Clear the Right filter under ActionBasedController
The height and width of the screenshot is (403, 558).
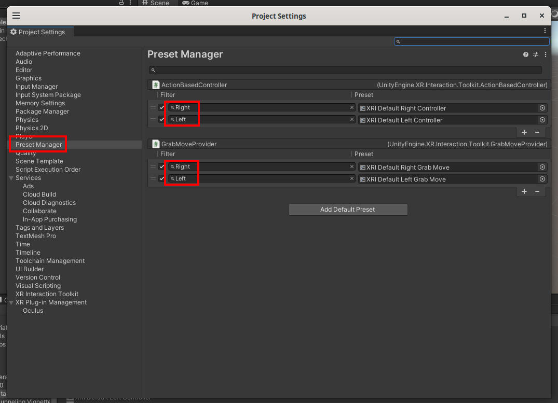351,108
